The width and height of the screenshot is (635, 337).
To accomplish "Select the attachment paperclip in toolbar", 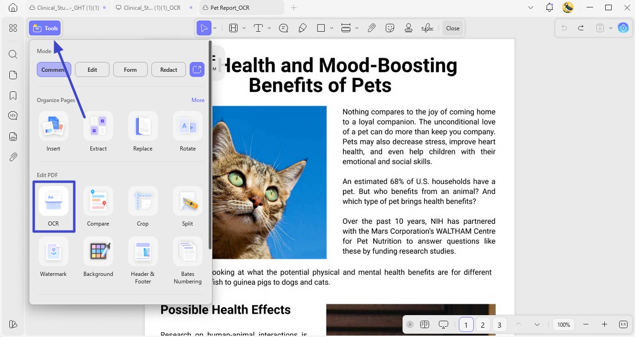I will tap(372, 28).
